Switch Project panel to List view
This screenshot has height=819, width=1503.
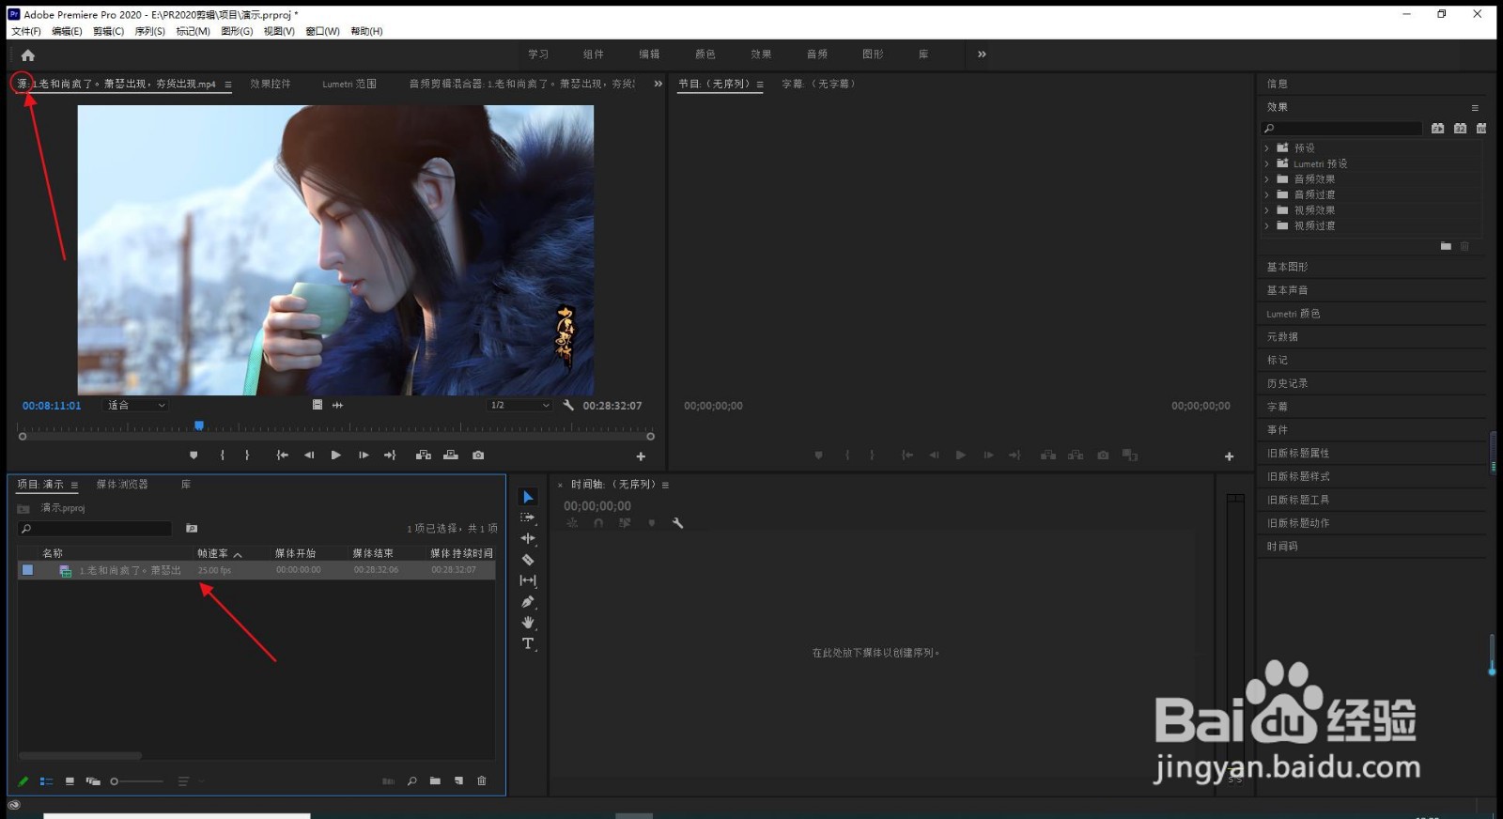46,780
